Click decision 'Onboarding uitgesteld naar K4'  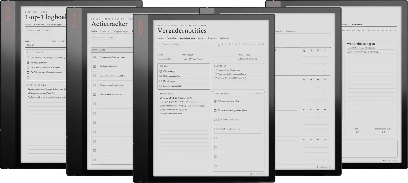point(230,78)
